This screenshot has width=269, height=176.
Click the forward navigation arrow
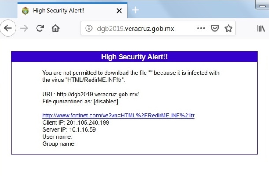25,28
